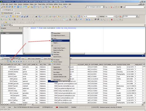Select Report entry in the context menu
The image size is (146, 111).
(60, 43)
